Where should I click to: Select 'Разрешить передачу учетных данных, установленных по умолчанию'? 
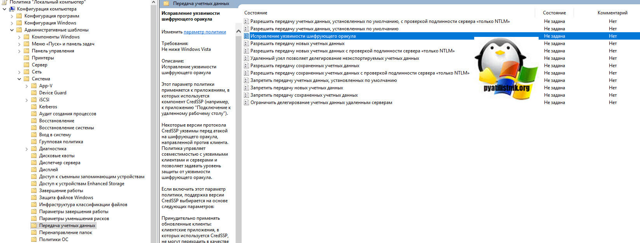pos(324,29)
